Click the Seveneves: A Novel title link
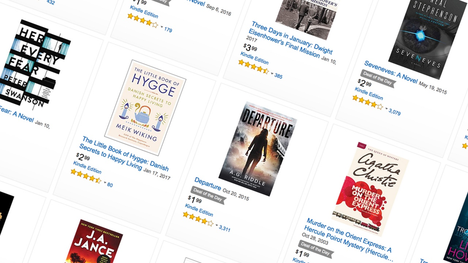Viewport: 468px width, 263px height. [390, 72]
